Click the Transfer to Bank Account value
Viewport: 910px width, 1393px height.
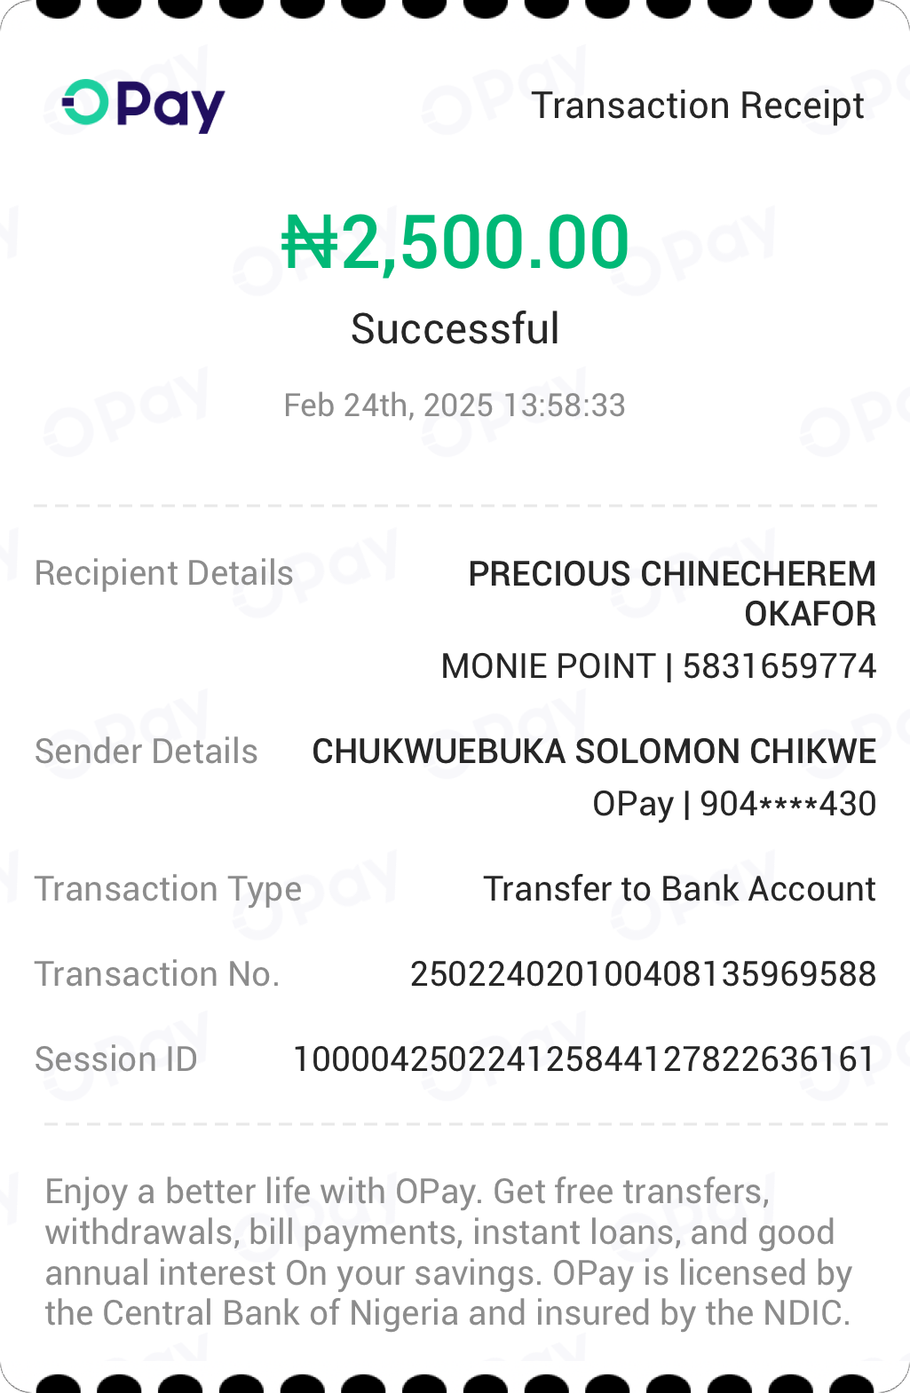coord(679,889)
